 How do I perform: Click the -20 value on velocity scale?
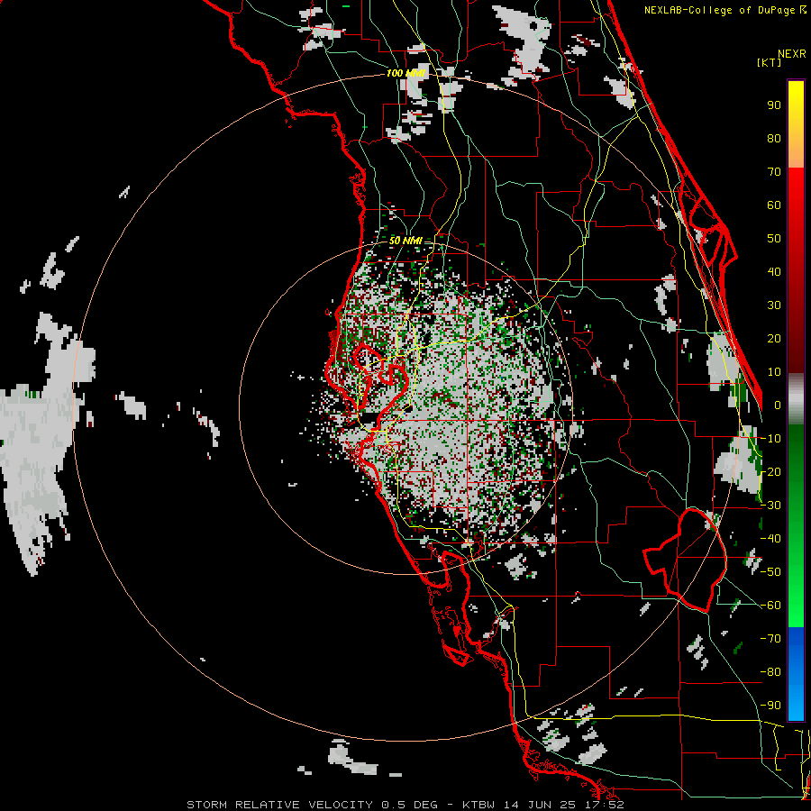click(x=770, y=472)
